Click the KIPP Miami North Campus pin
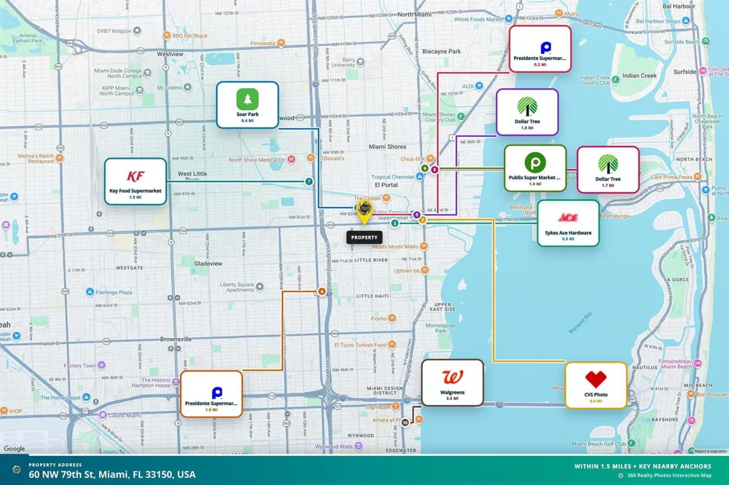Screen dimensions: 729x485 (139, 90)
